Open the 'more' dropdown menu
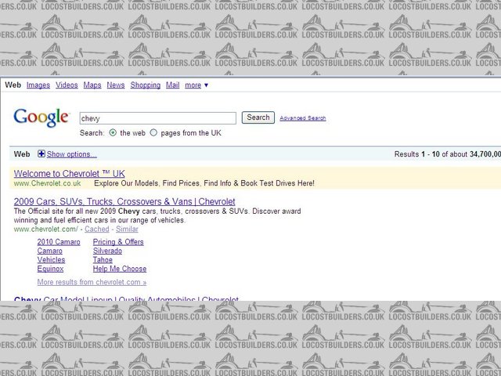This screenshot has width=501, height=376. coord(196,85)
